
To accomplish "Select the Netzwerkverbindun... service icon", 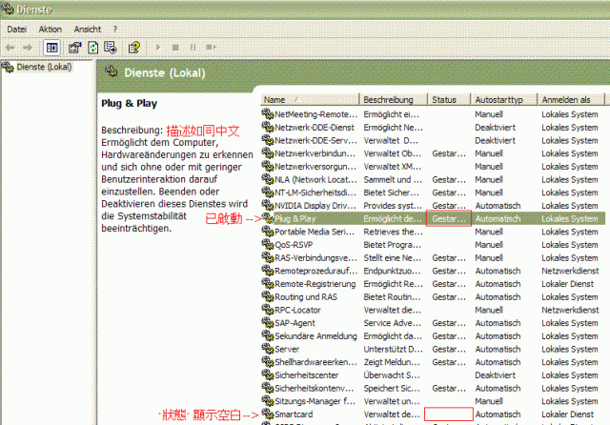I will 268,153.
